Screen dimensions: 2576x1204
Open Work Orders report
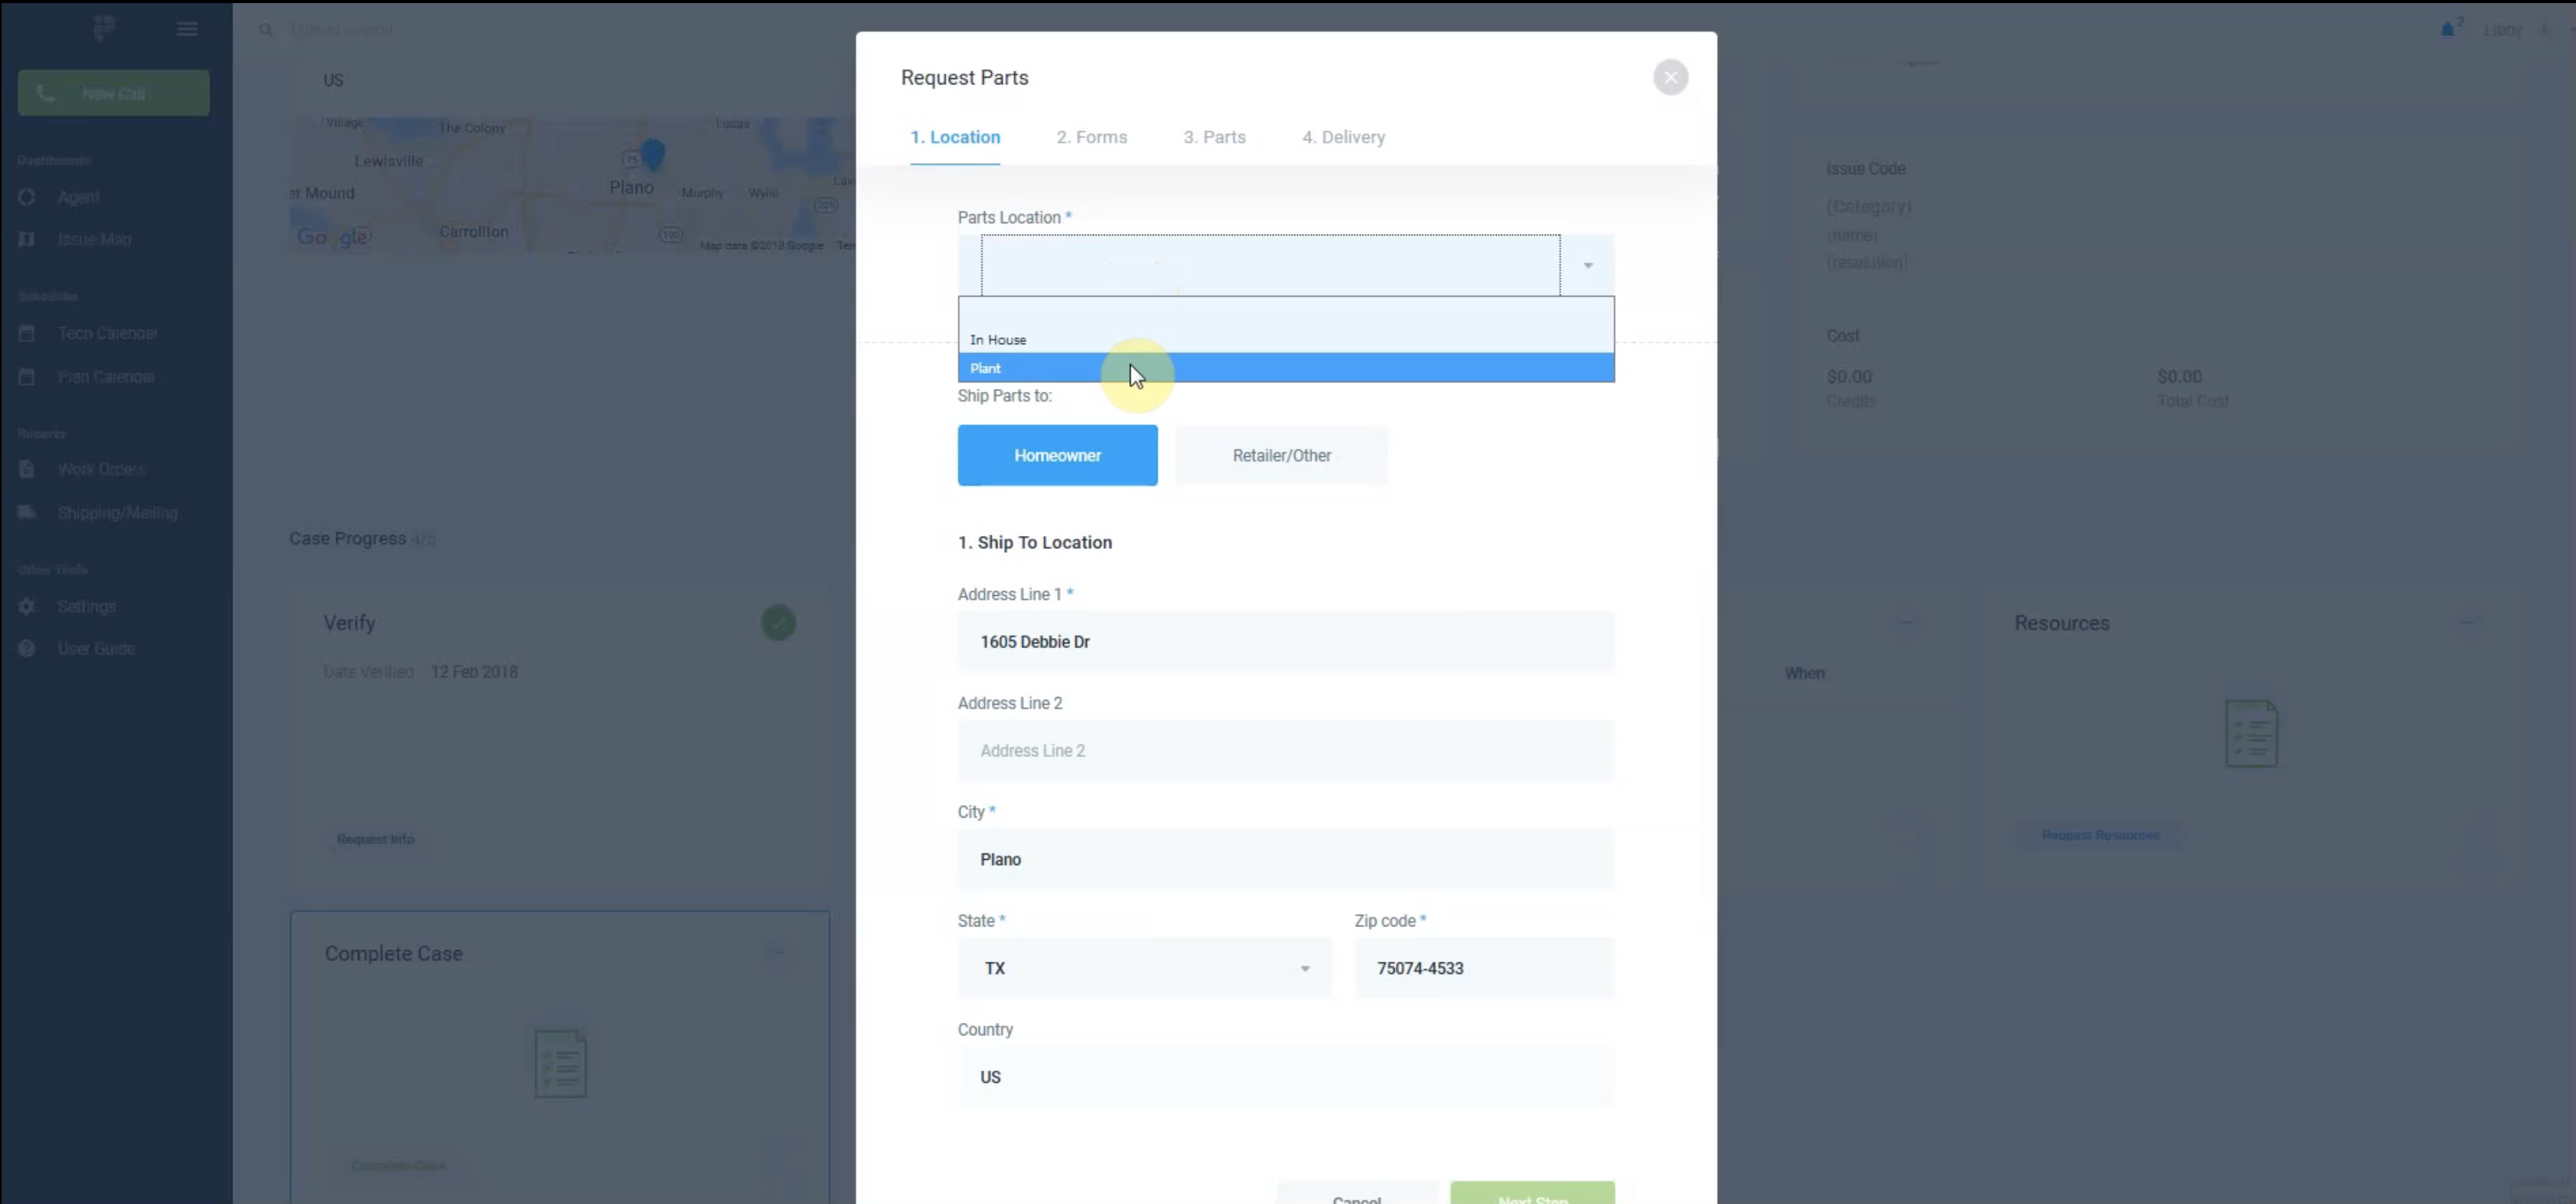(101, 469)
